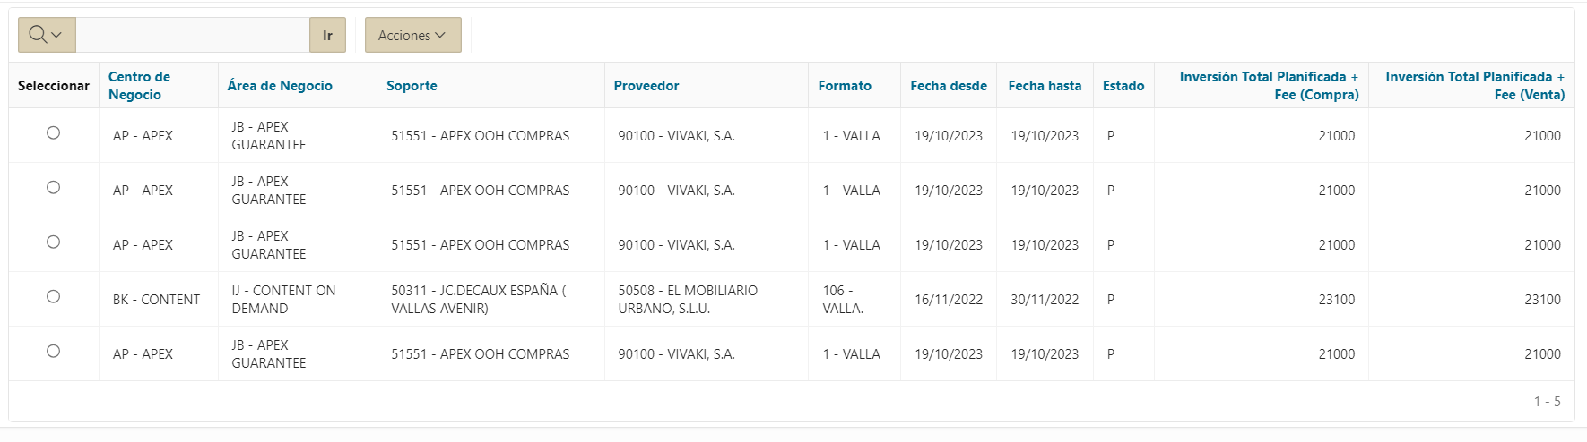This screenshot has height=442, width=1587.
Task: Open the Estado column header
Action: (1123, 86)
